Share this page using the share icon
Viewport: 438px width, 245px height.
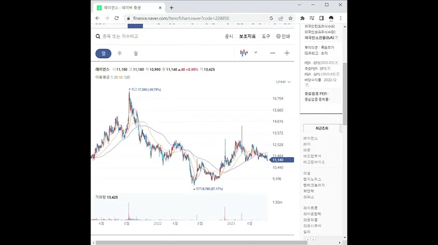point(280,18)
